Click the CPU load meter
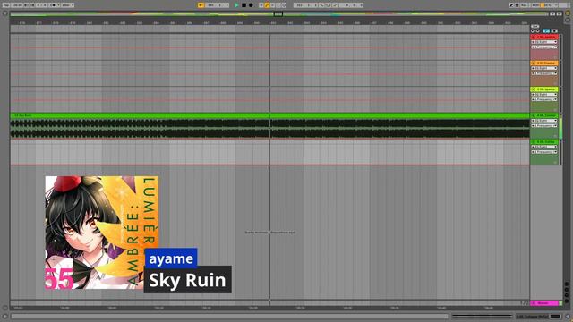573x322 pixels. [548, 5]
